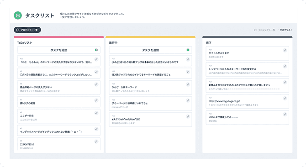Edit the 「ねこ もふもふ」 keyword task
This screenshot has height=167, width=306.
96,59
